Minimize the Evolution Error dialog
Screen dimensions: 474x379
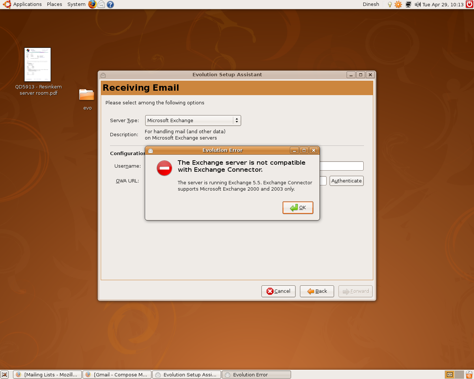coord(294,150)
